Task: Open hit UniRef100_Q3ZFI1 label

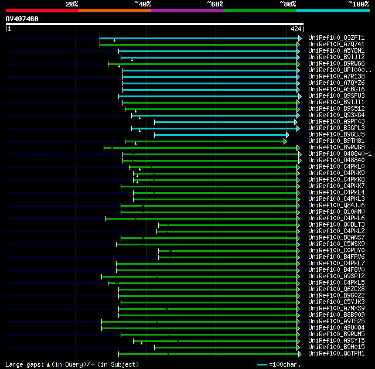Action: (336, 37)
